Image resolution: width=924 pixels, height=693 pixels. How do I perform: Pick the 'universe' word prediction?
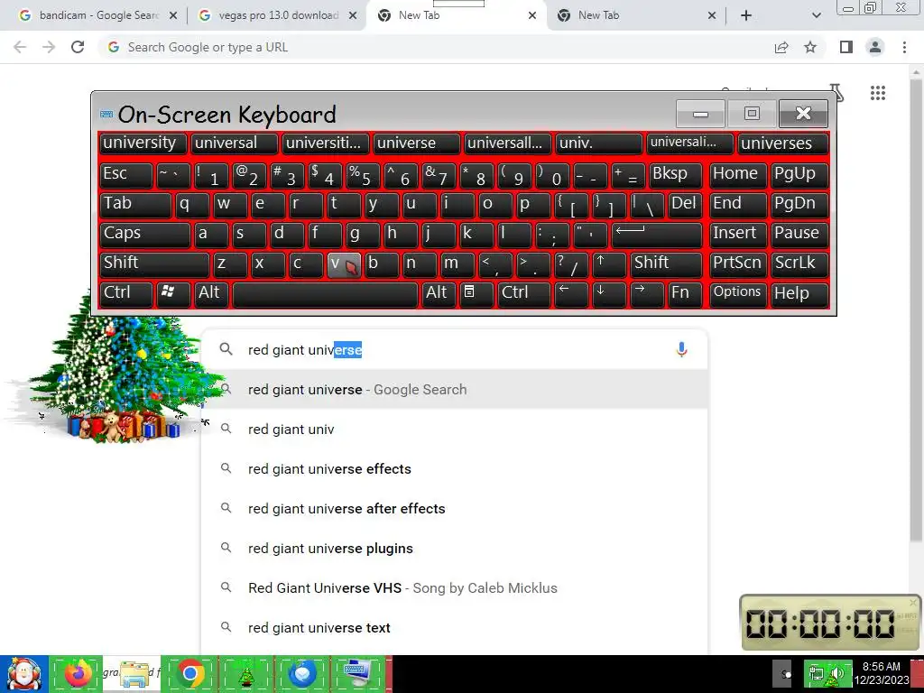(417, 143)
